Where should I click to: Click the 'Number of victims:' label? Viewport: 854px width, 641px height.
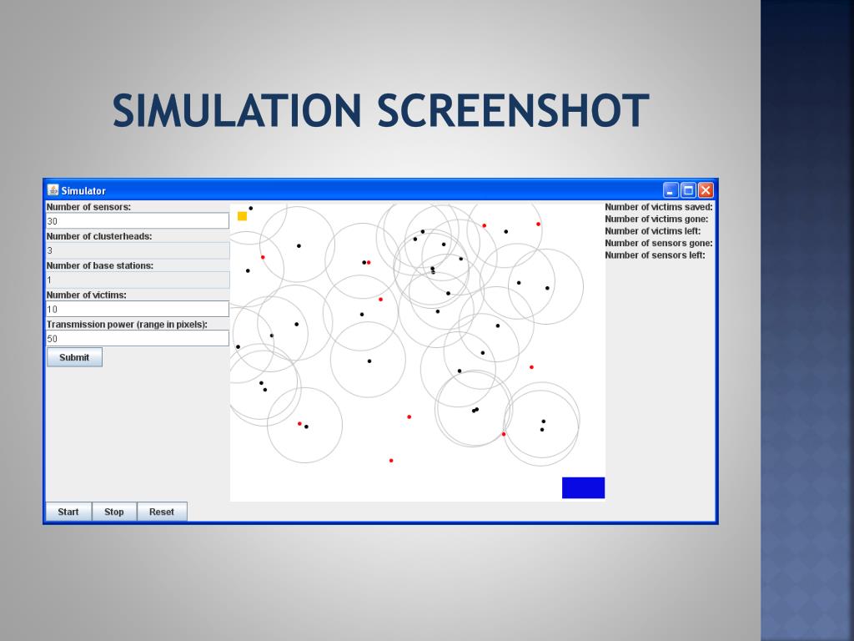click(x=87, y=295)
